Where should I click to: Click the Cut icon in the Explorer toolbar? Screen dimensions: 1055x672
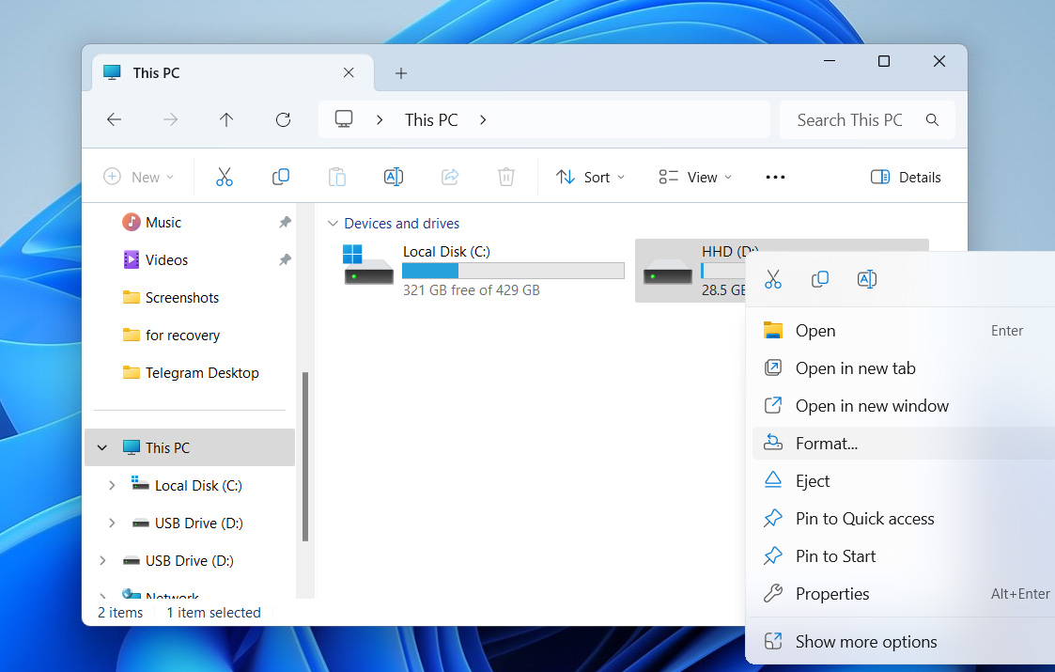(x=224, y=177)
